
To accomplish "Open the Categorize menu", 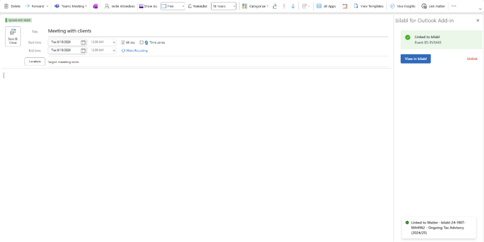I will point(255,6).
